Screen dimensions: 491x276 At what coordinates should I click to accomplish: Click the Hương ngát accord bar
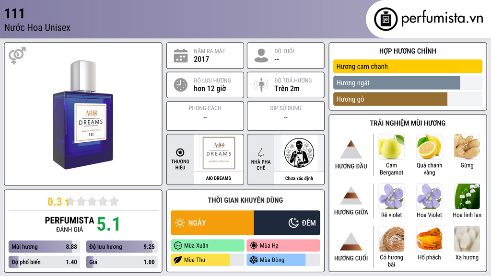[408, 82]
